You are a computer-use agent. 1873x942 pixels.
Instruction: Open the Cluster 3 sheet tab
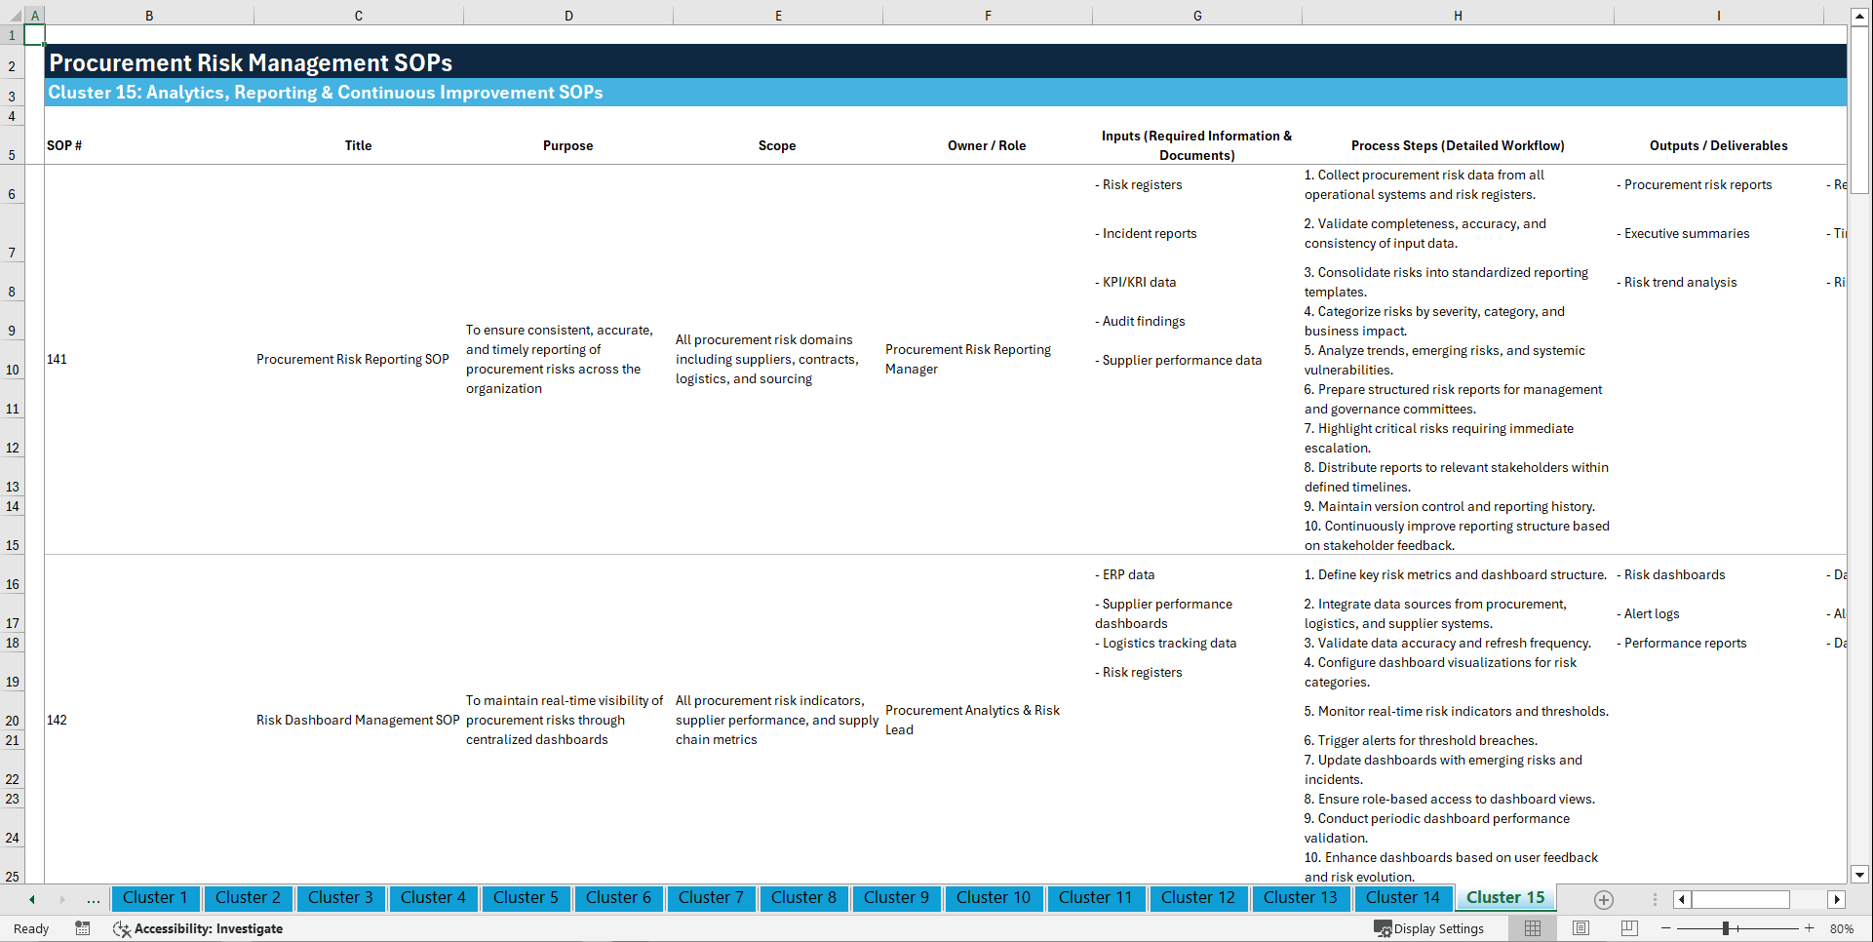pyautogui.click(x=340, y=897)
